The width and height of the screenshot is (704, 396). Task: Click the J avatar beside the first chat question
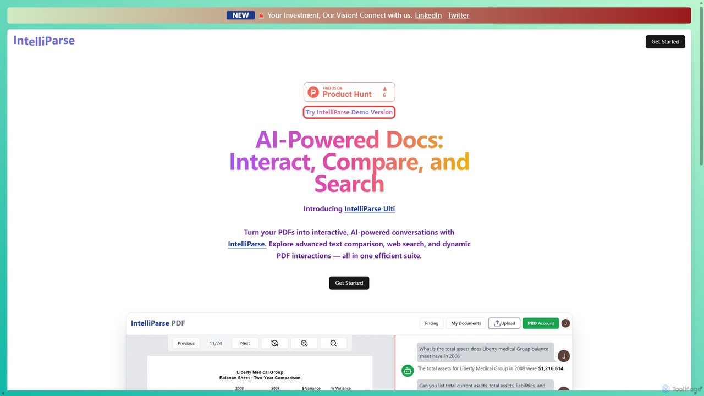coord(563,356)
